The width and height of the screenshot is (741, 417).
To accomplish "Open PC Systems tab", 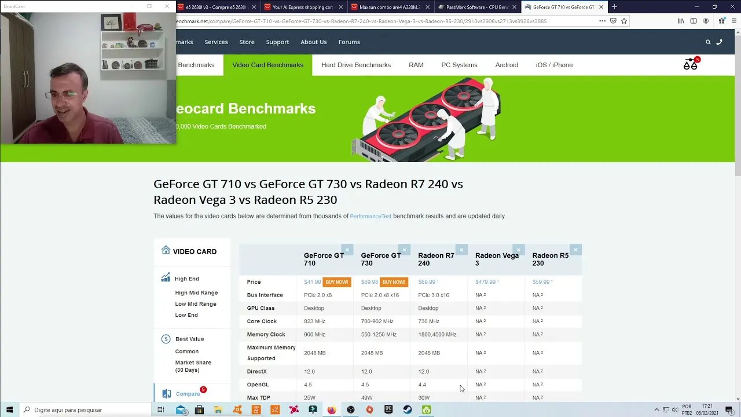I will (459, 65).
